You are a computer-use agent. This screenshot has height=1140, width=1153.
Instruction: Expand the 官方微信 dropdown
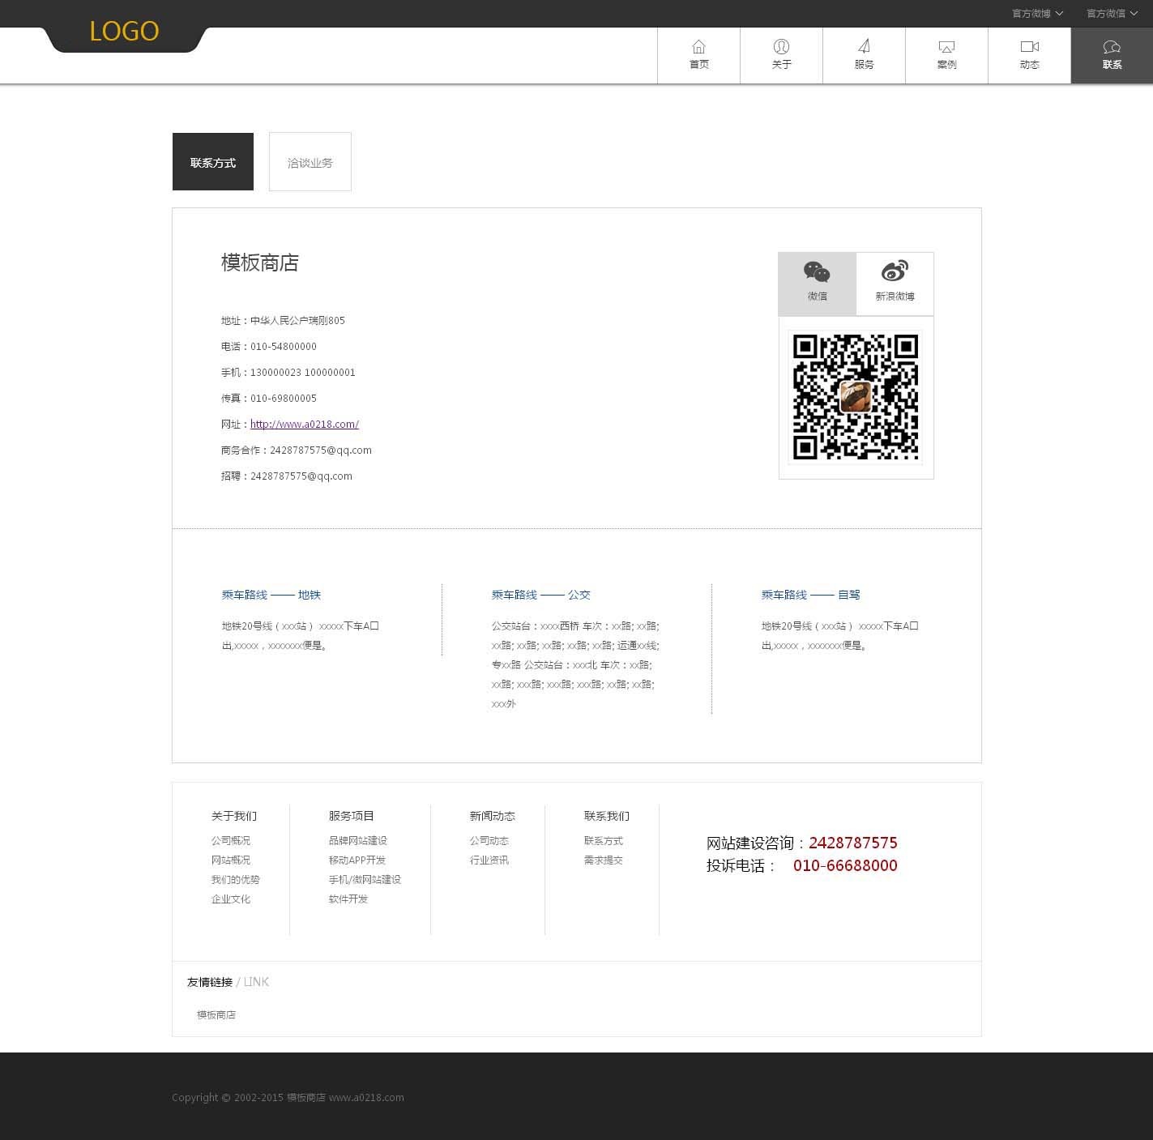[1112, 14]
